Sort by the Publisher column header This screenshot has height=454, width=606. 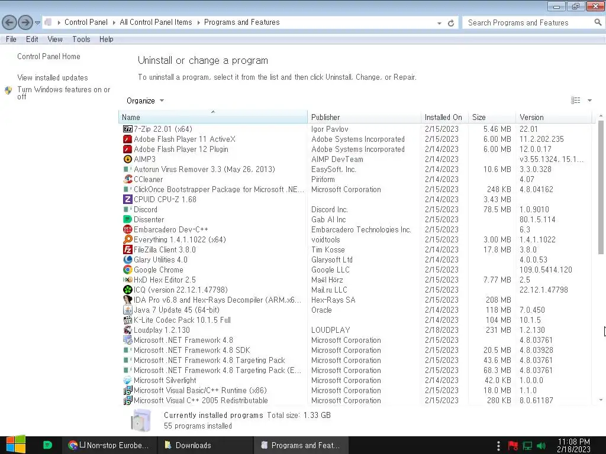click(x=364, y=117)
